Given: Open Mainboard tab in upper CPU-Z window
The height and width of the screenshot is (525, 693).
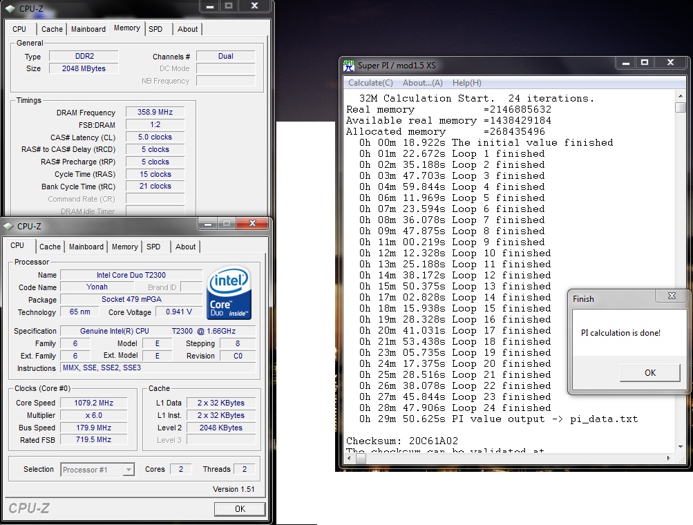Looking at the screenshot, I should [88, 29].
